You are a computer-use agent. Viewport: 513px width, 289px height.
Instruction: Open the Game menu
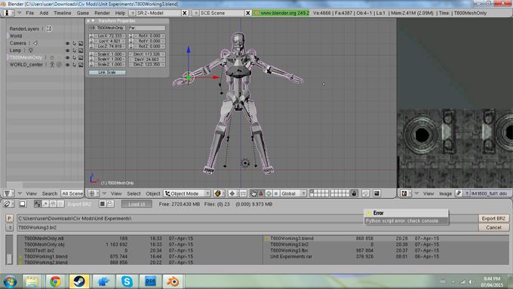click(83, 13)
